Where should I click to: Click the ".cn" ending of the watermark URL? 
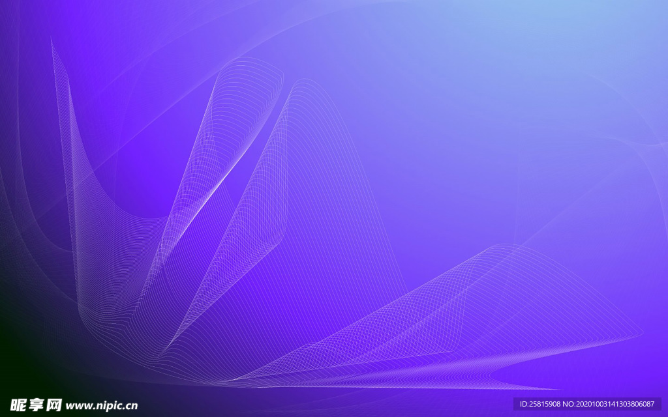pyautogui.click(x=129, y=405)
